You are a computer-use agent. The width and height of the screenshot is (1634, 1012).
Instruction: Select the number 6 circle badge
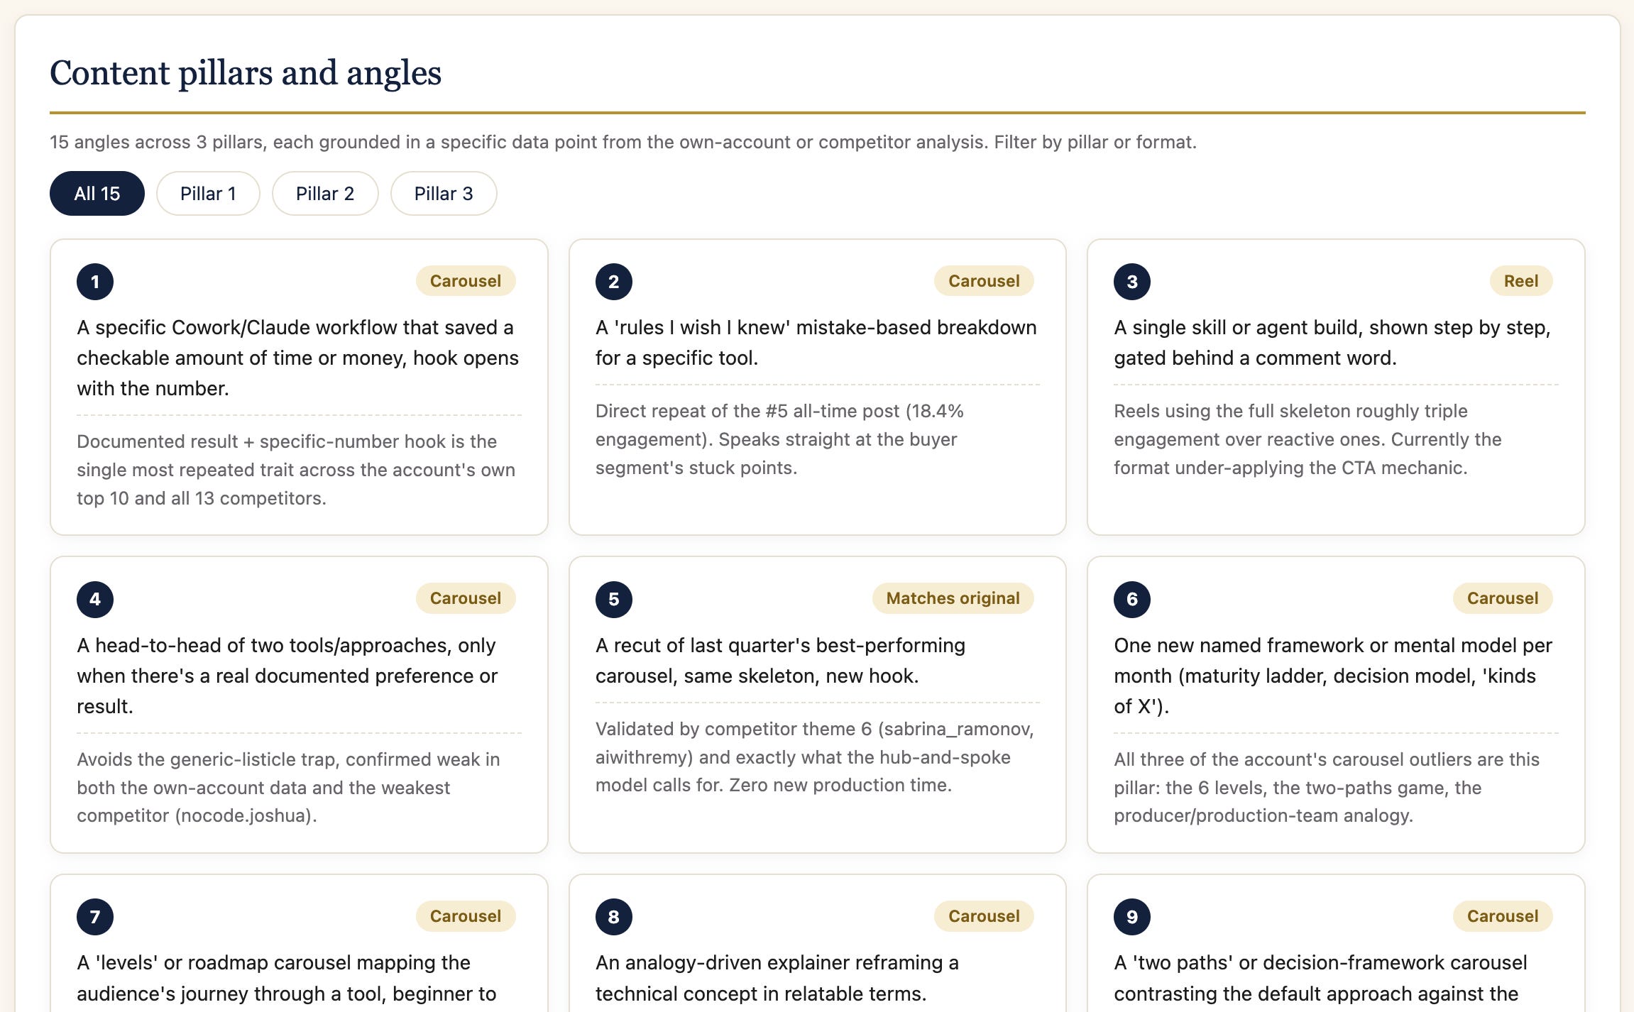(x=1132, y=599)
